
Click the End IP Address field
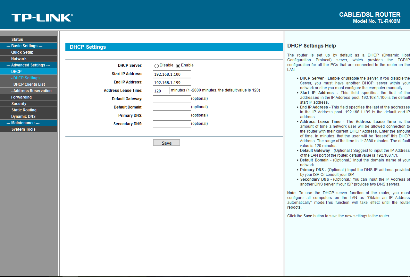tap(172, 82)
